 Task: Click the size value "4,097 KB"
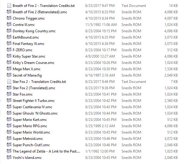171,18
